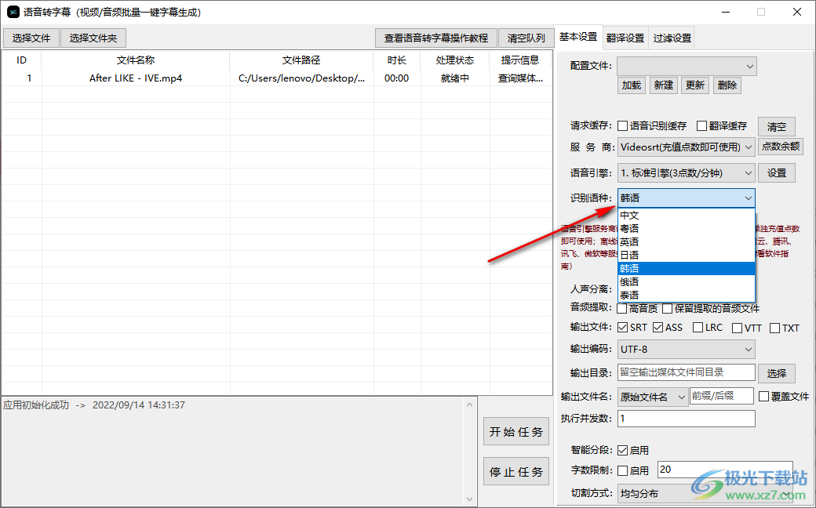This screenshot has height=508, width=816.
Task: Click 删除 config button
Action: pyautogui.click(x=727, y=85)
